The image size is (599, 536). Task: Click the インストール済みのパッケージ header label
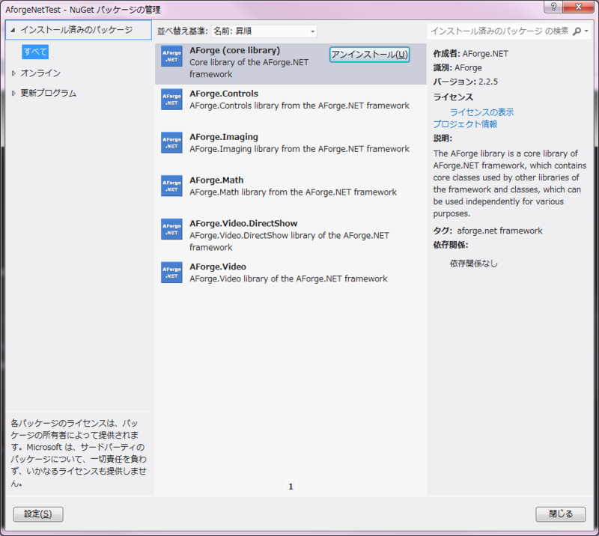[76, 30]
